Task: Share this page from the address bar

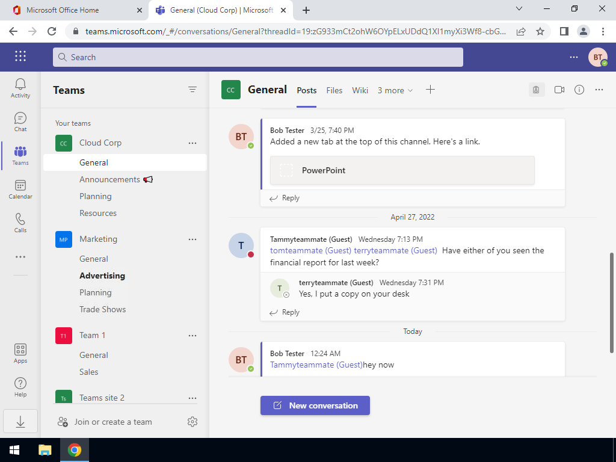Action: 521,31
